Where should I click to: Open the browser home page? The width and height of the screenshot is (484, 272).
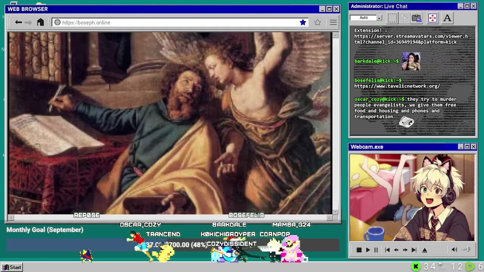click(40, 22)
